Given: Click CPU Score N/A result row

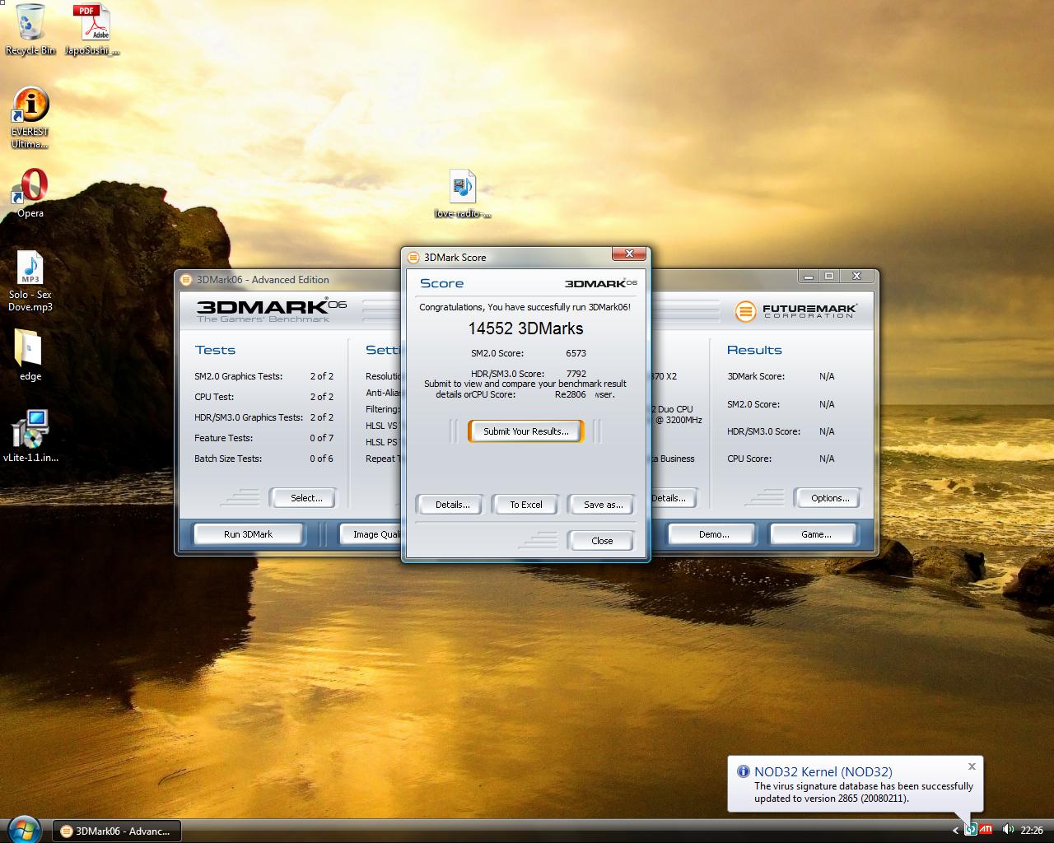Looking at the screenshot, I should (781, 459).
